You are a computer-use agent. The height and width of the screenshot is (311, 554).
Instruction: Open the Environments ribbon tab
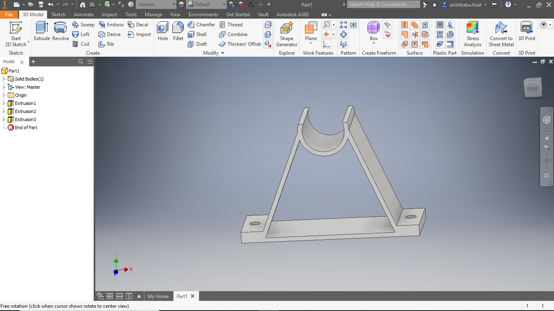point(203,15)
